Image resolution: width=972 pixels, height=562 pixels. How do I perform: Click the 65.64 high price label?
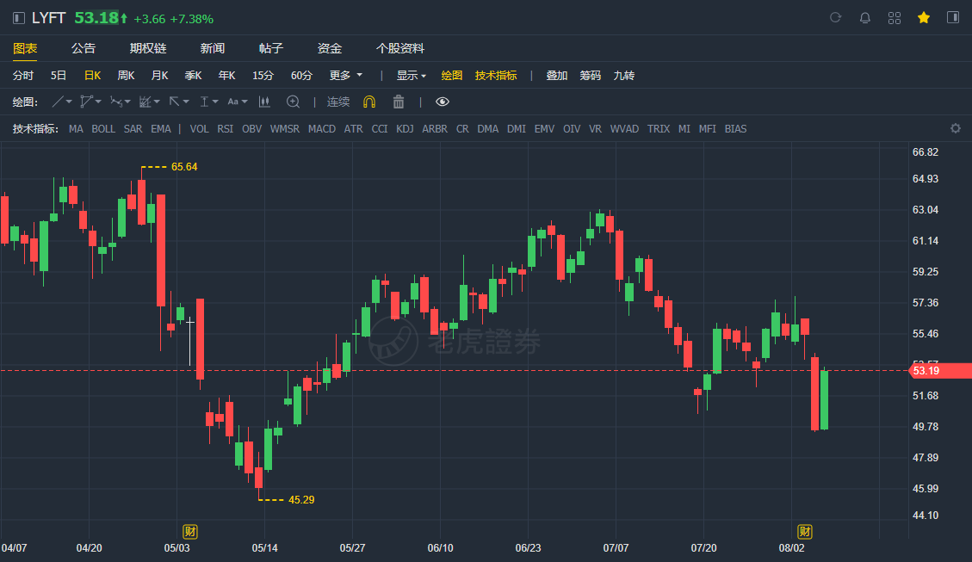(184, 167)
